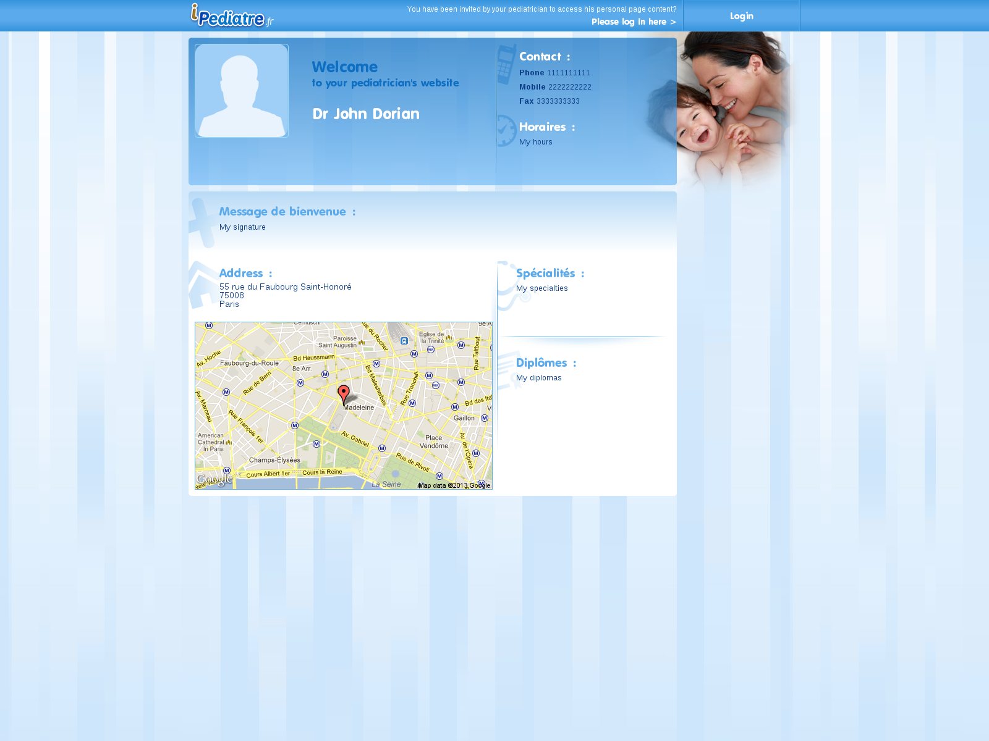The image size is (989, 741).
Task: Click the iPediatre.fr logo
Action: tap(232, 16)
